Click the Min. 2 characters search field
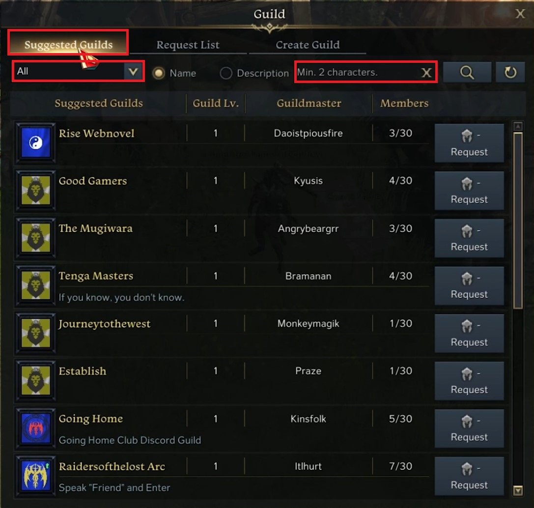534x508 pixels. coord(358,72)
